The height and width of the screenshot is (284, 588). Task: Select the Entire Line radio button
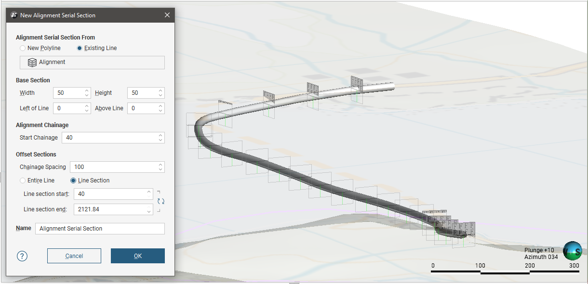pos(23,181)
